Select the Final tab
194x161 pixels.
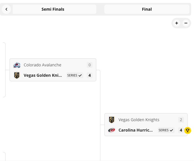click(147, 9)
